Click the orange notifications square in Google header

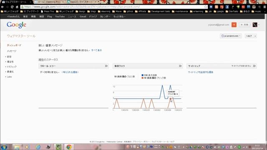(234, 25)
